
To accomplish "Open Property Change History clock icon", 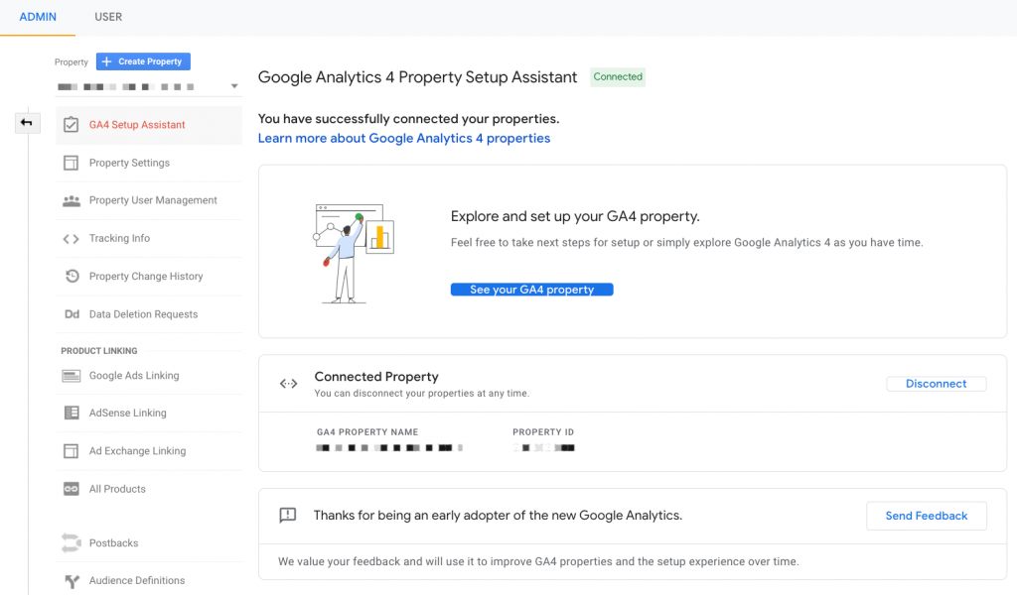I will tap(72, 276).
